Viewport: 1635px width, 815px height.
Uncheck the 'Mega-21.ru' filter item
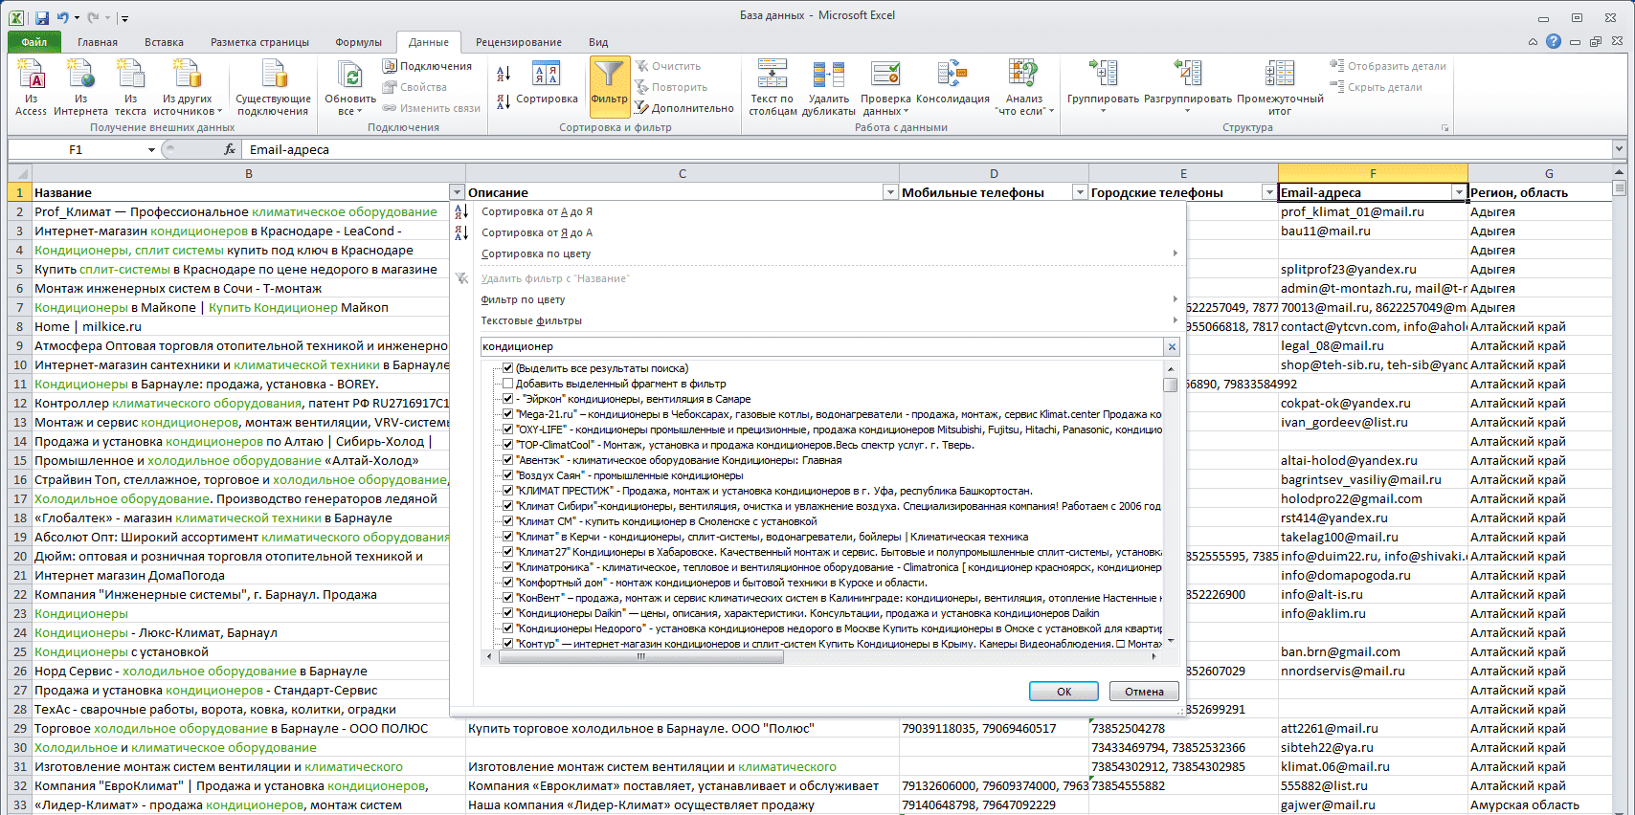[508, 414]
